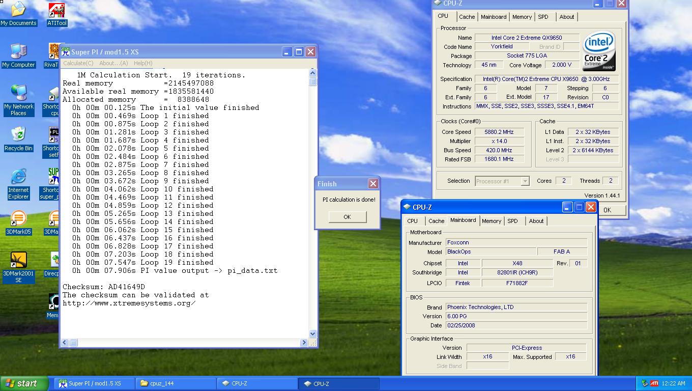Minimize the front CPU-Z window

click(x=567, y=207)
